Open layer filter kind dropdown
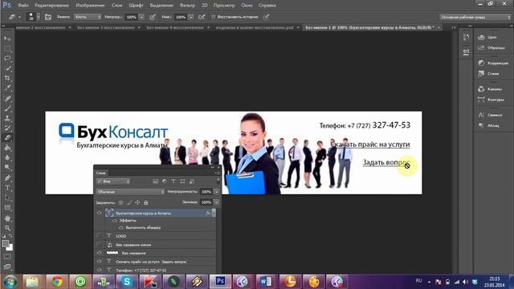 (113, 181)
